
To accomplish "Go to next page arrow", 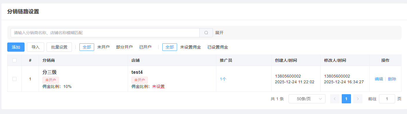I will coord(358,99).
